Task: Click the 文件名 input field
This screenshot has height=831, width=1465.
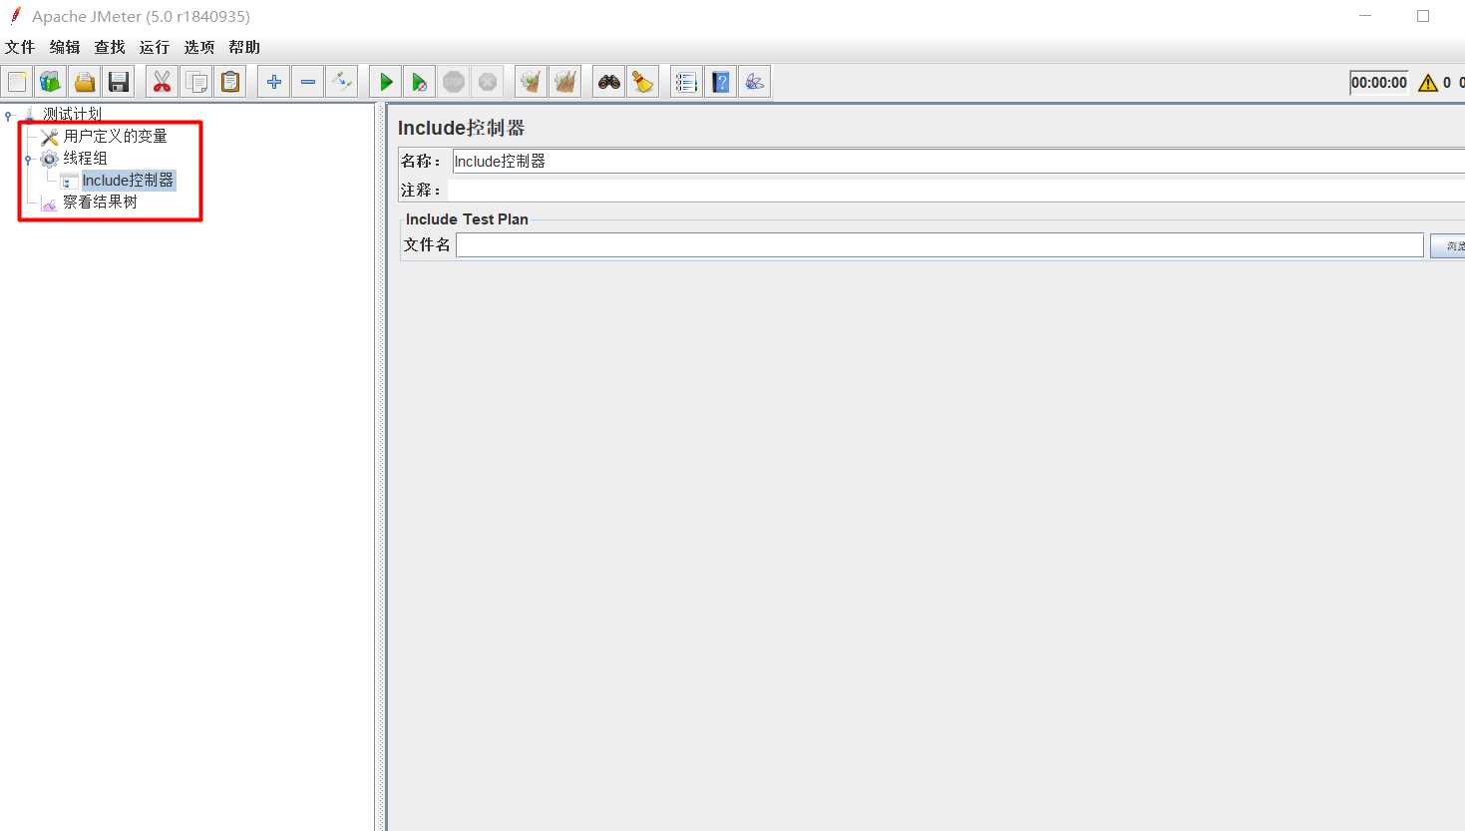Action: point(939,245)
